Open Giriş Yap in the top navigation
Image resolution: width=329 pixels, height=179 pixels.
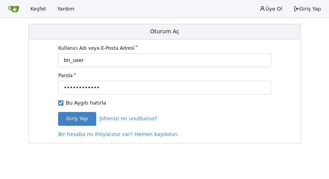click(307, 9)
